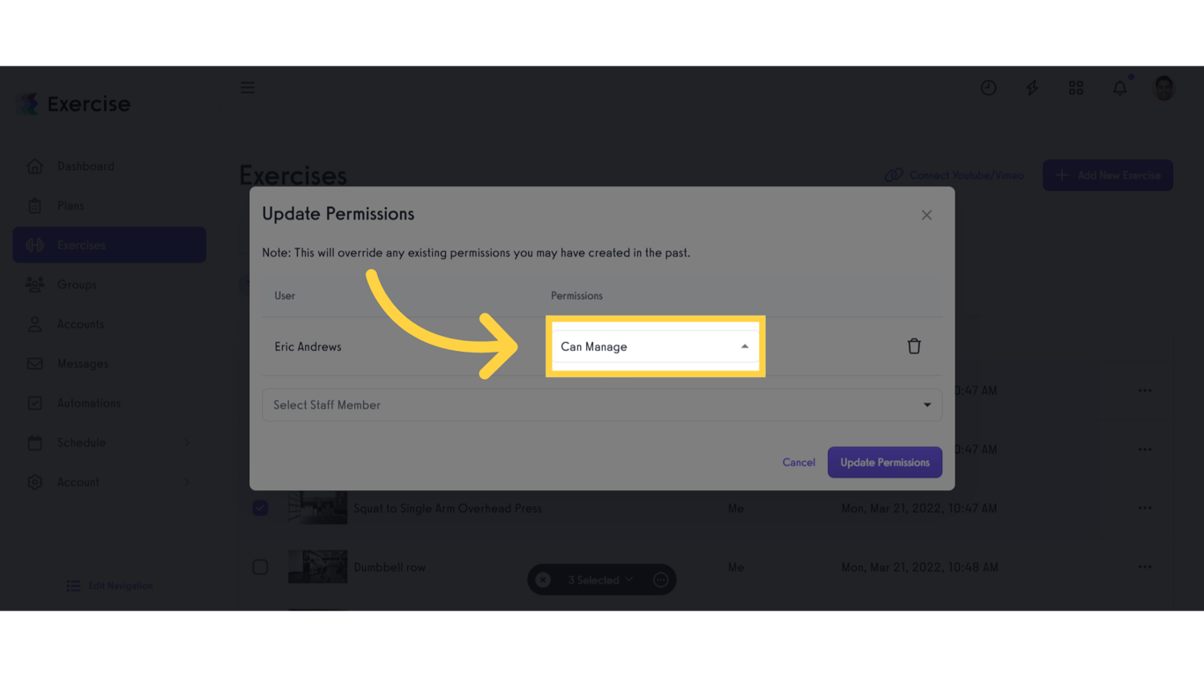
Task: Uncheck the Squat to Single Arm Overhead Press row
Action: 260,508
